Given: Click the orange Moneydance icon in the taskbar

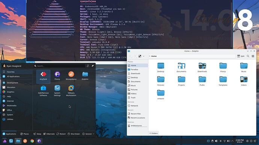Looking at the screenshot, I should pyautogui.click(x=25, y=141).
